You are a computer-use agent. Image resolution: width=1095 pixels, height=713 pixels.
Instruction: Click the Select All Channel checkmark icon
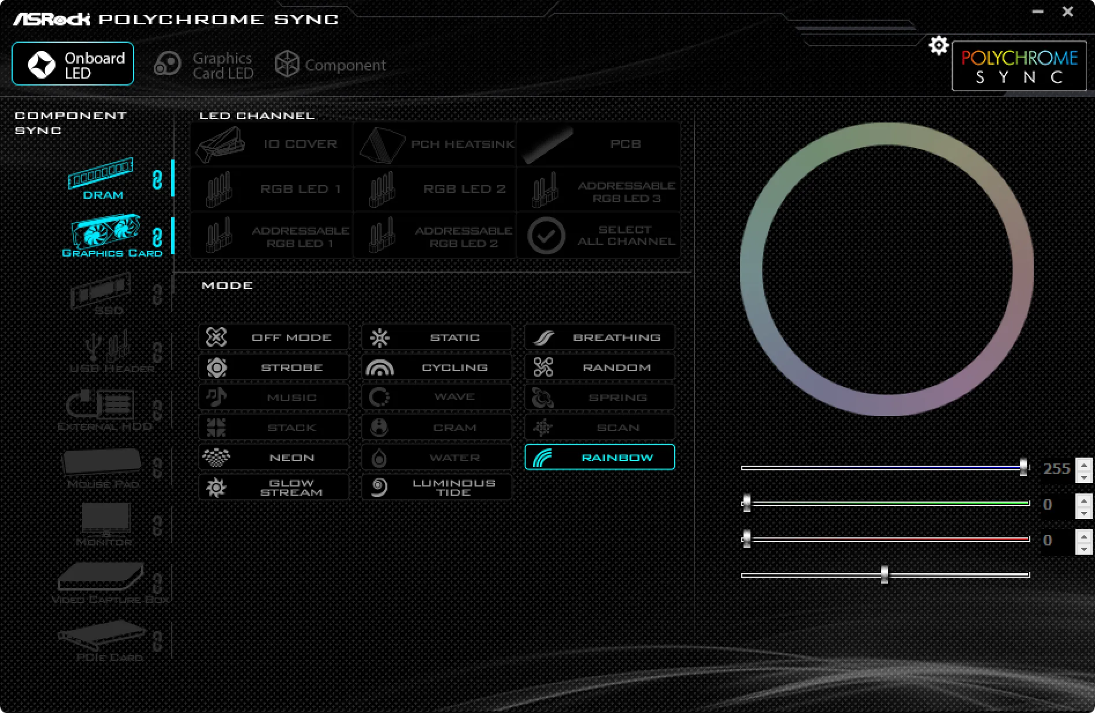546,235
